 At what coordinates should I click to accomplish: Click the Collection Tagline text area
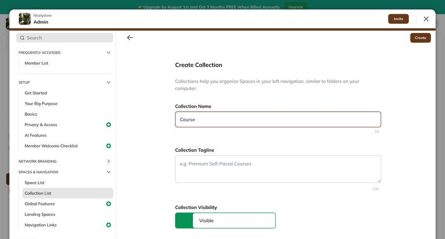(x=278, y=169)
